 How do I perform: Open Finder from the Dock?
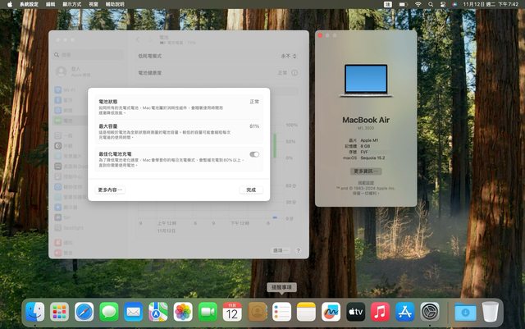(34, 312)
